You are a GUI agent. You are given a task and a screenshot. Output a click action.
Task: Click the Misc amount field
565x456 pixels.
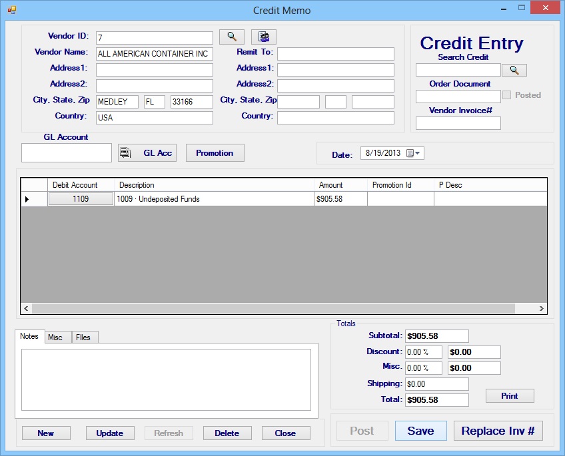pos(474,368)
